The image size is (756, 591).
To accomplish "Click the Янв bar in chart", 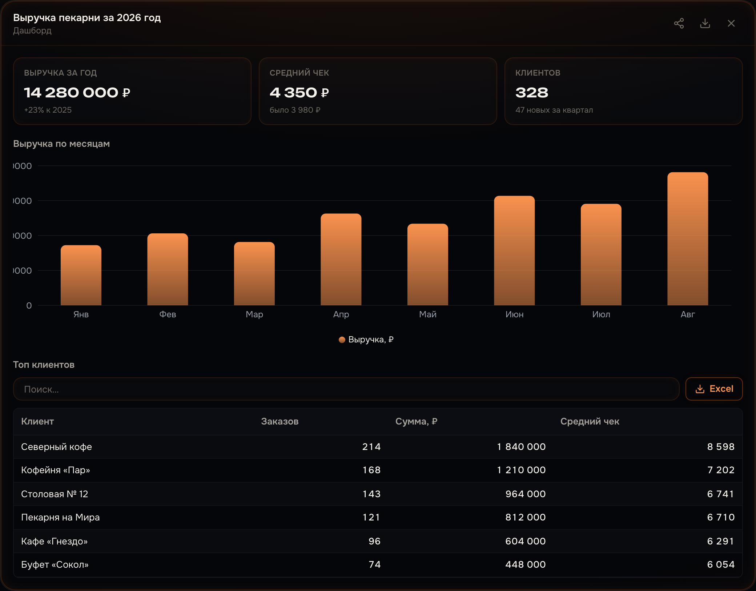I will click(x=81, y=275).
